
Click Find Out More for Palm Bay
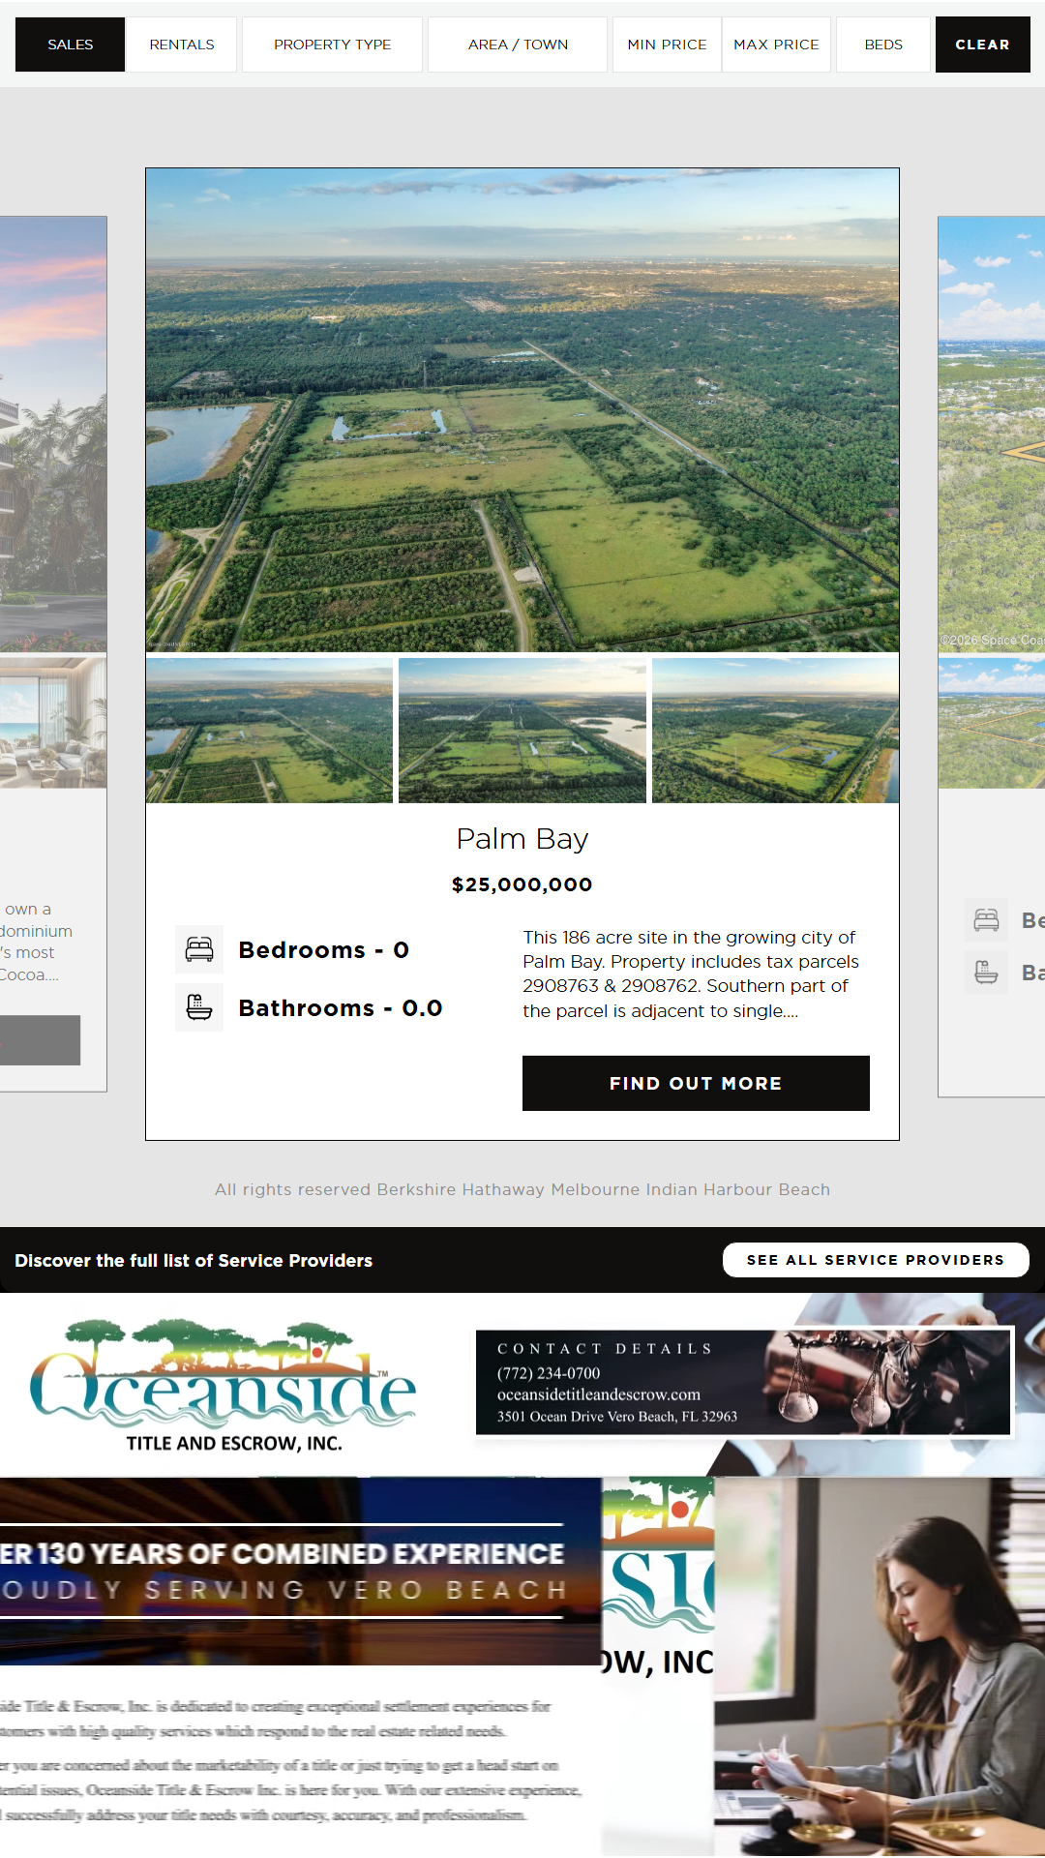696,1083
